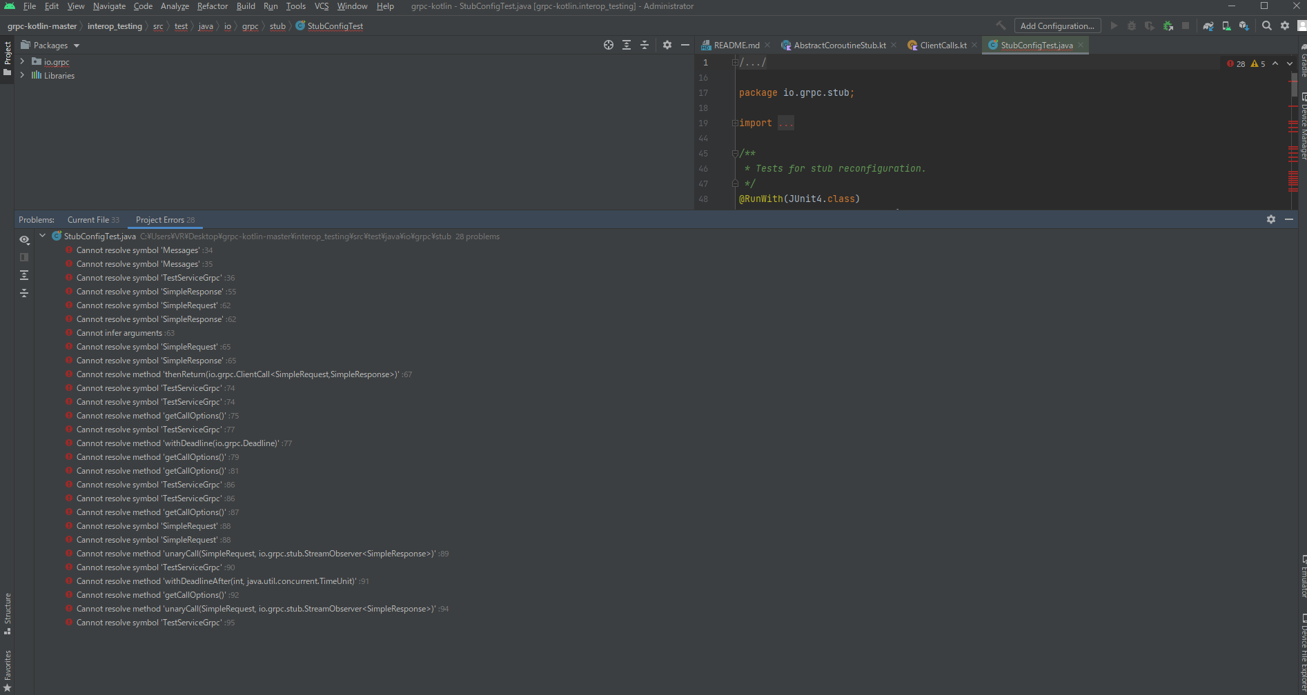Click stub breadcrumb item
Image resolution: width=1307 pixels, height=695 pixels.
277,26
